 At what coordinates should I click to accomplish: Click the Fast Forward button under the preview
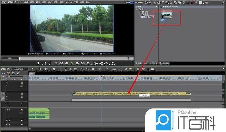pyautogui.click(x=83, y=63)
